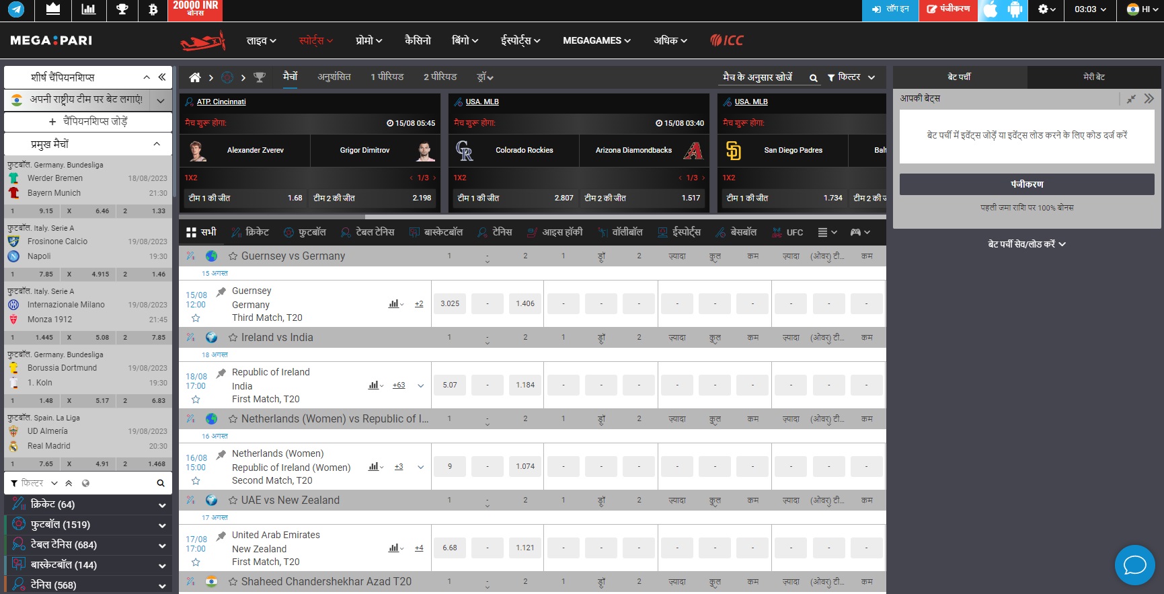The height and width of the screenshot is (594, 1164).
Task: Switch to the 1 पीरियड tab
Action: click(387, 77)
